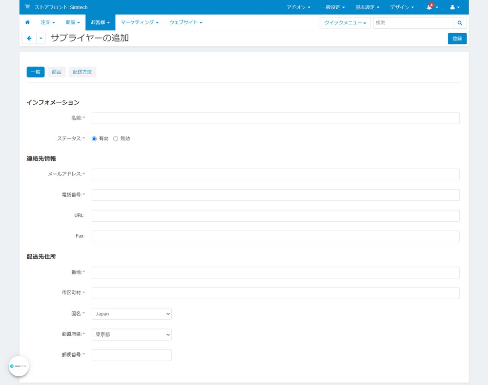Focus the 名前 input field
Screen dimensions: 488x385
tap(275, 118)
